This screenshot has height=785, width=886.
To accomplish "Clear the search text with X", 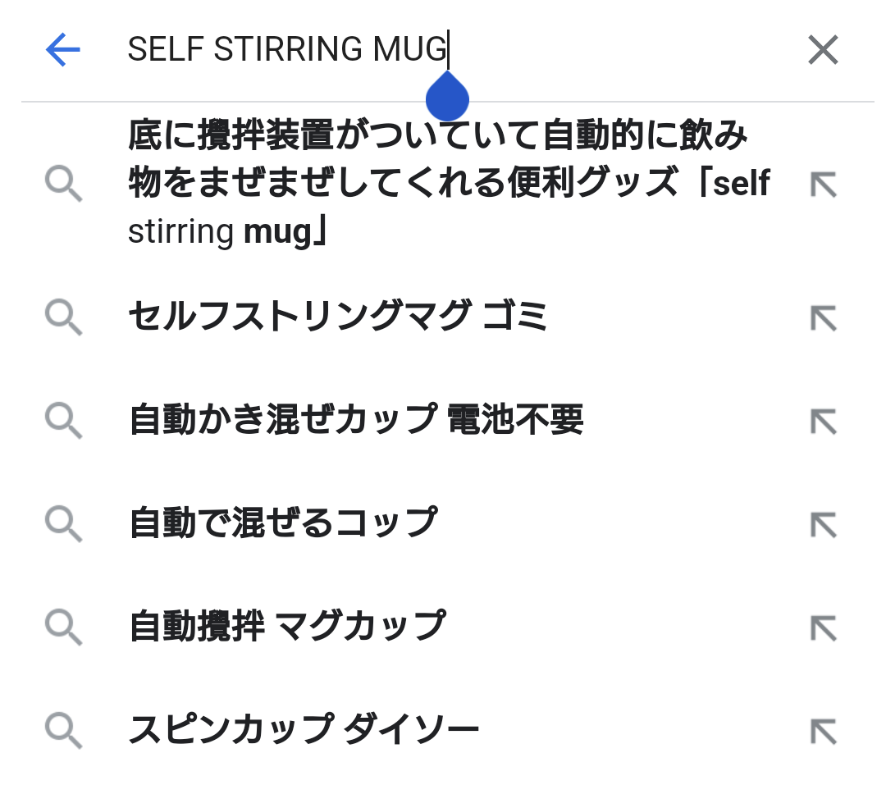I will (x=822, y=50).
